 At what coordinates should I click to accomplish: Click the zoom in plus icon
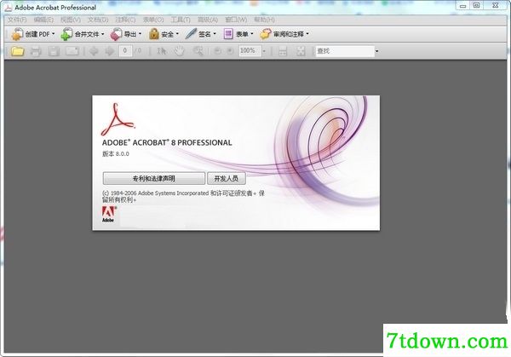coord(230,51)
